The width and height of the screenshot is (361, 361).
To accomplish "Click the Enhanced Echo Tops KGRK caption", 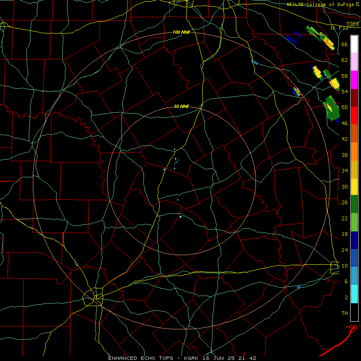I will (182, 358).
